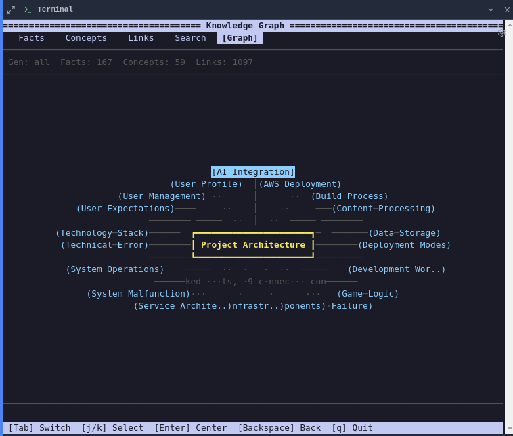Click the [q] Quit hint
Image resolution: width=513 pixels, height=436 pixels.
tap(352, 428)
